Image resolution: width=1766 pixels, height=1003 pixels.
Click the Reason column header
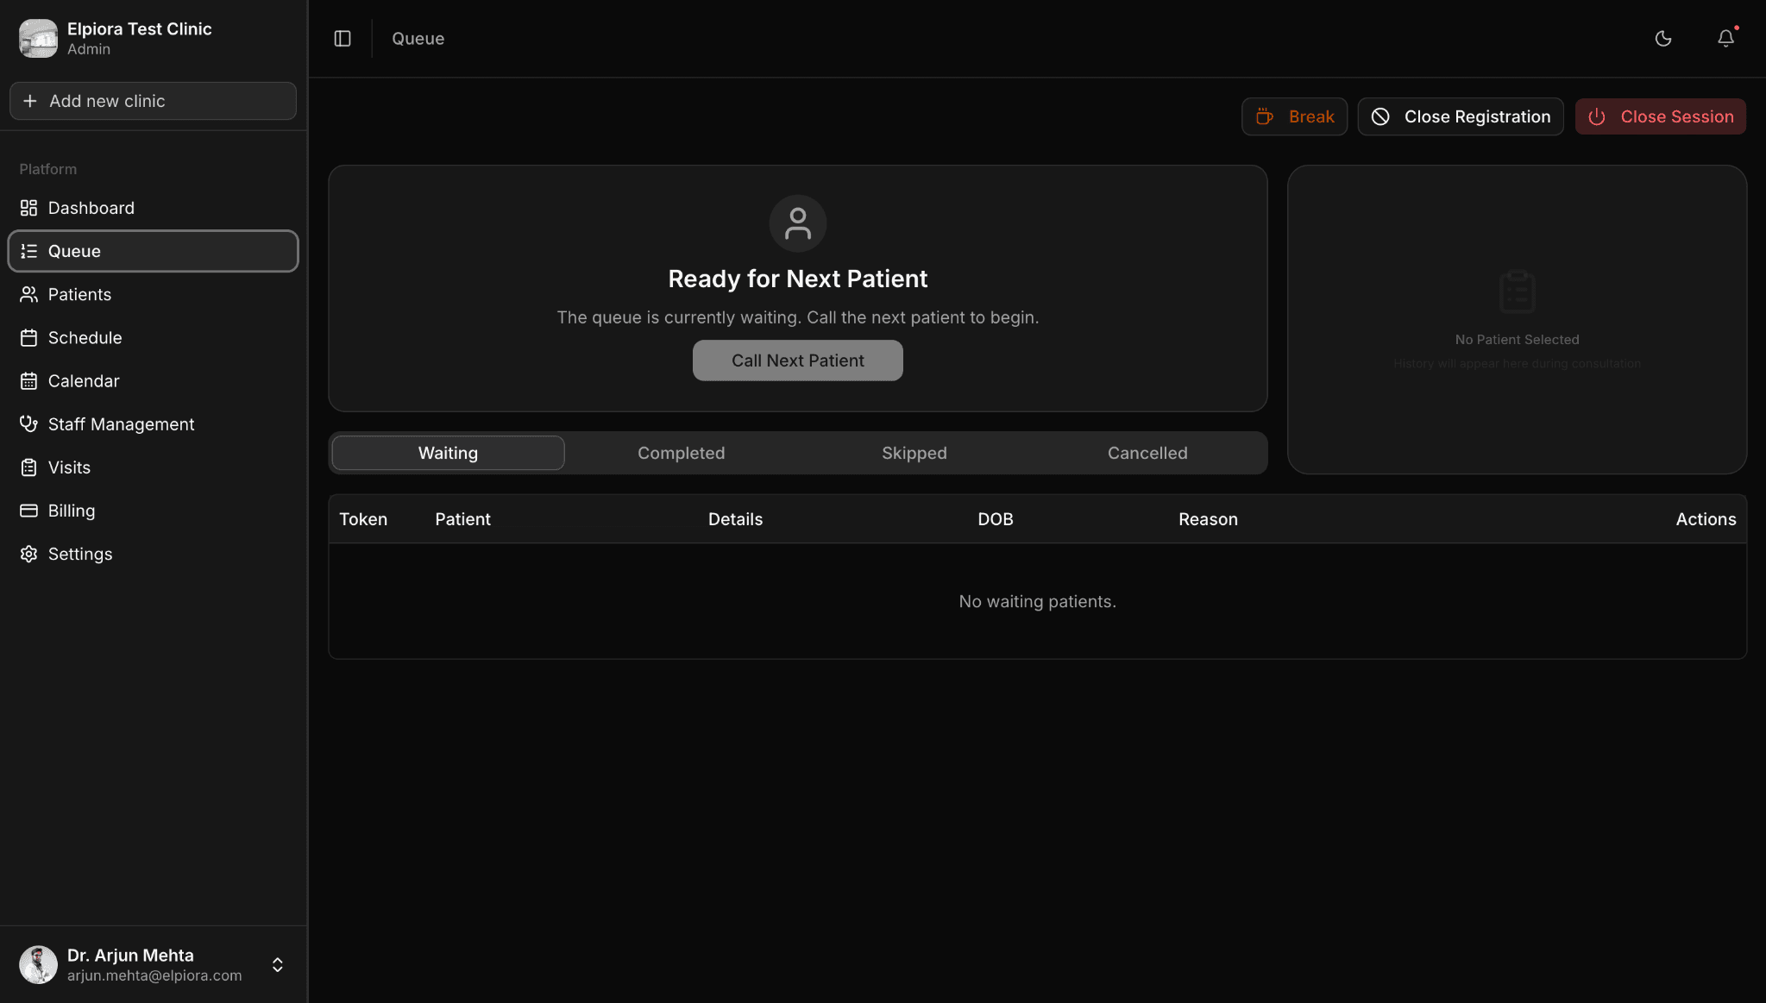tap(1208, 519)
